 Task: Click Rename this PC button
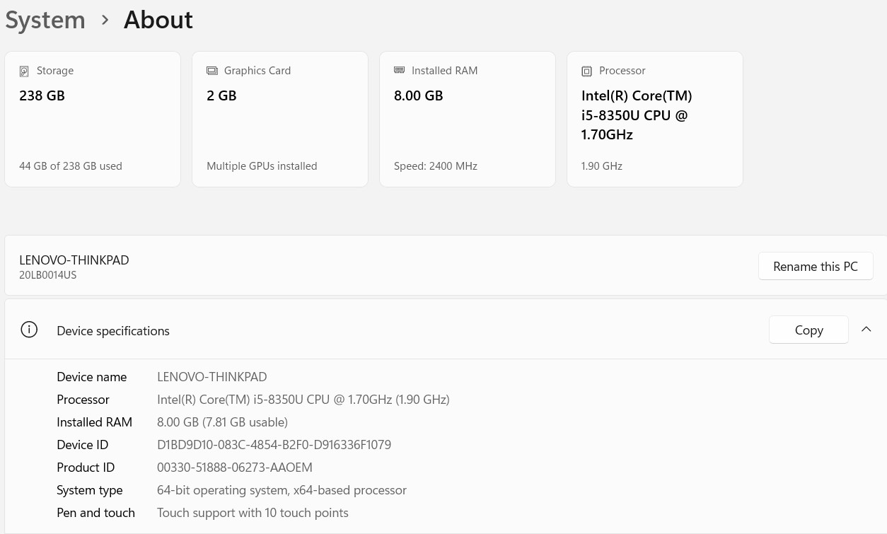pyautogui.click(x=816, y=266)
